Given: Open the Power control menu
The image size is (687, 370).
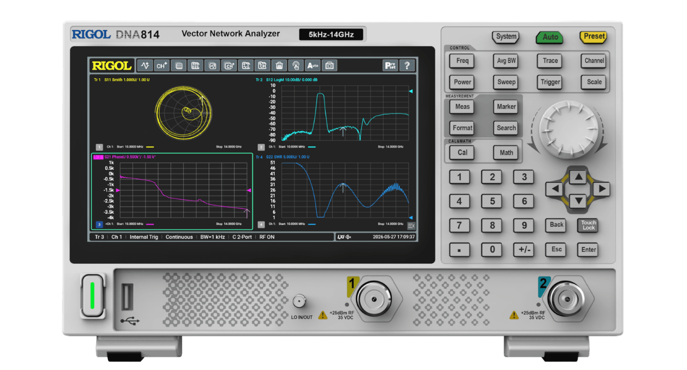Looking at the screenshot, I should pyautogui.click(x=462, y=82).
